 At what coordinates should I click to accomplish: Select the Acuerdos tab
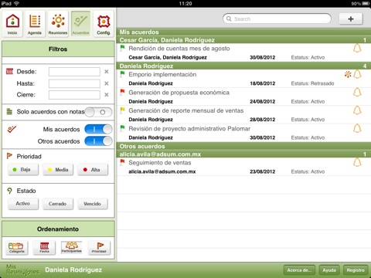tap(80, 24)
